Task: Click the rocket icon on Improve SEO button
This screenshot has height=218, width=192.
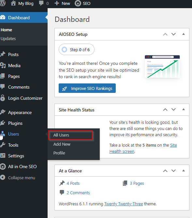Action: coord(65,89)
